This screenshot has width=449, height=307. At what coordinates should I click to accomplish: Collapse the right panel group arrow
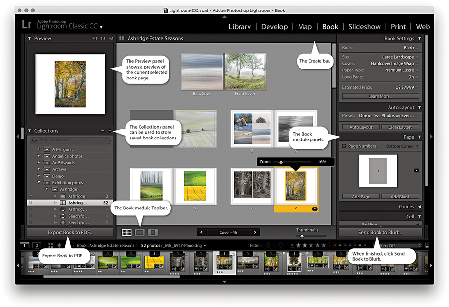tap(431, 137)
